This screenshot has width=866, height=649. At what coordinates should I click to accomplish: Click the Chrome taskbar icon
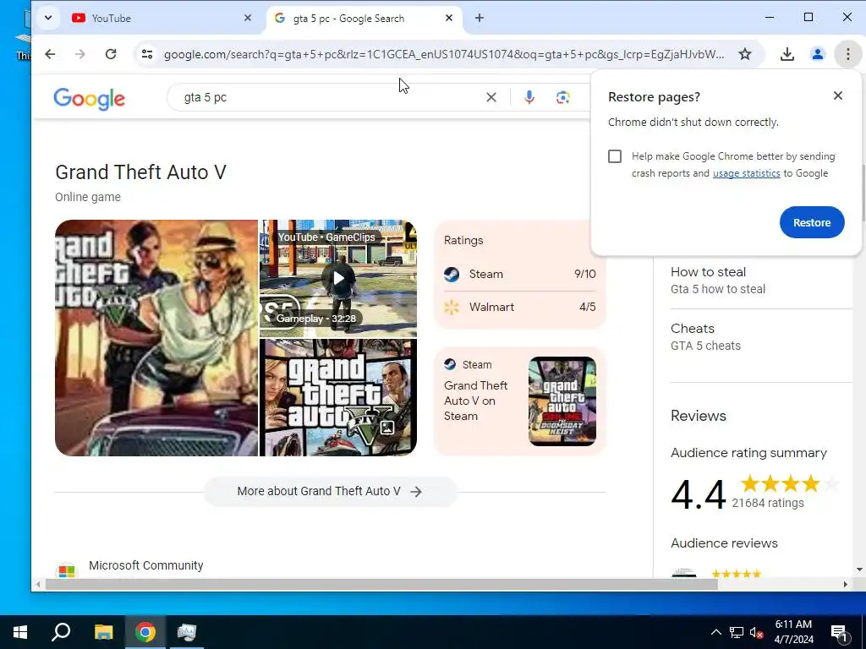click(145, 632)
